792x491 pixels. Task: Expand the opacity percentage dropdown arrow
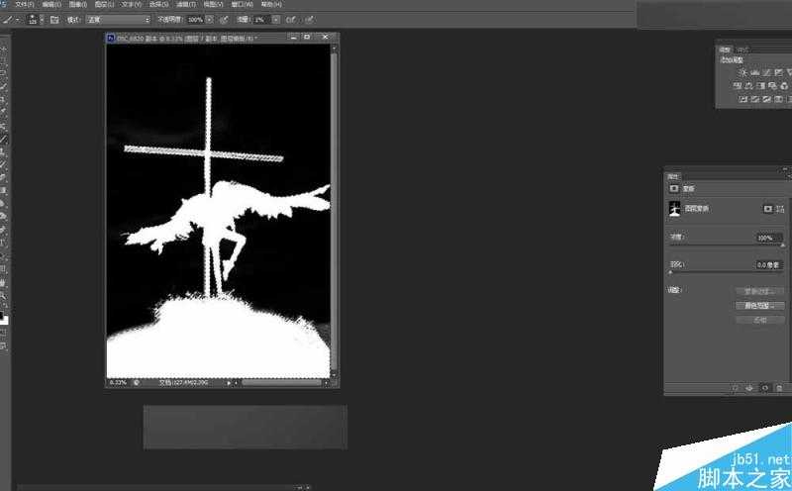209,19
